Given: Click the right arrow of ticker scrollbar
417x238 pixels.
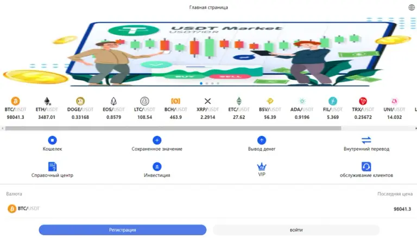Looking at the screenshot, I should pyautogui.click(x=415, y=128).
